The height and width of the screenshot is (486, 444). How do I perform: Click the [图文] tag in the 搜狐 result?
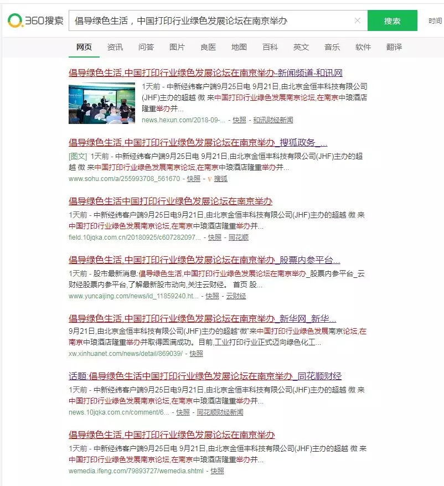(x=78, y=156)
